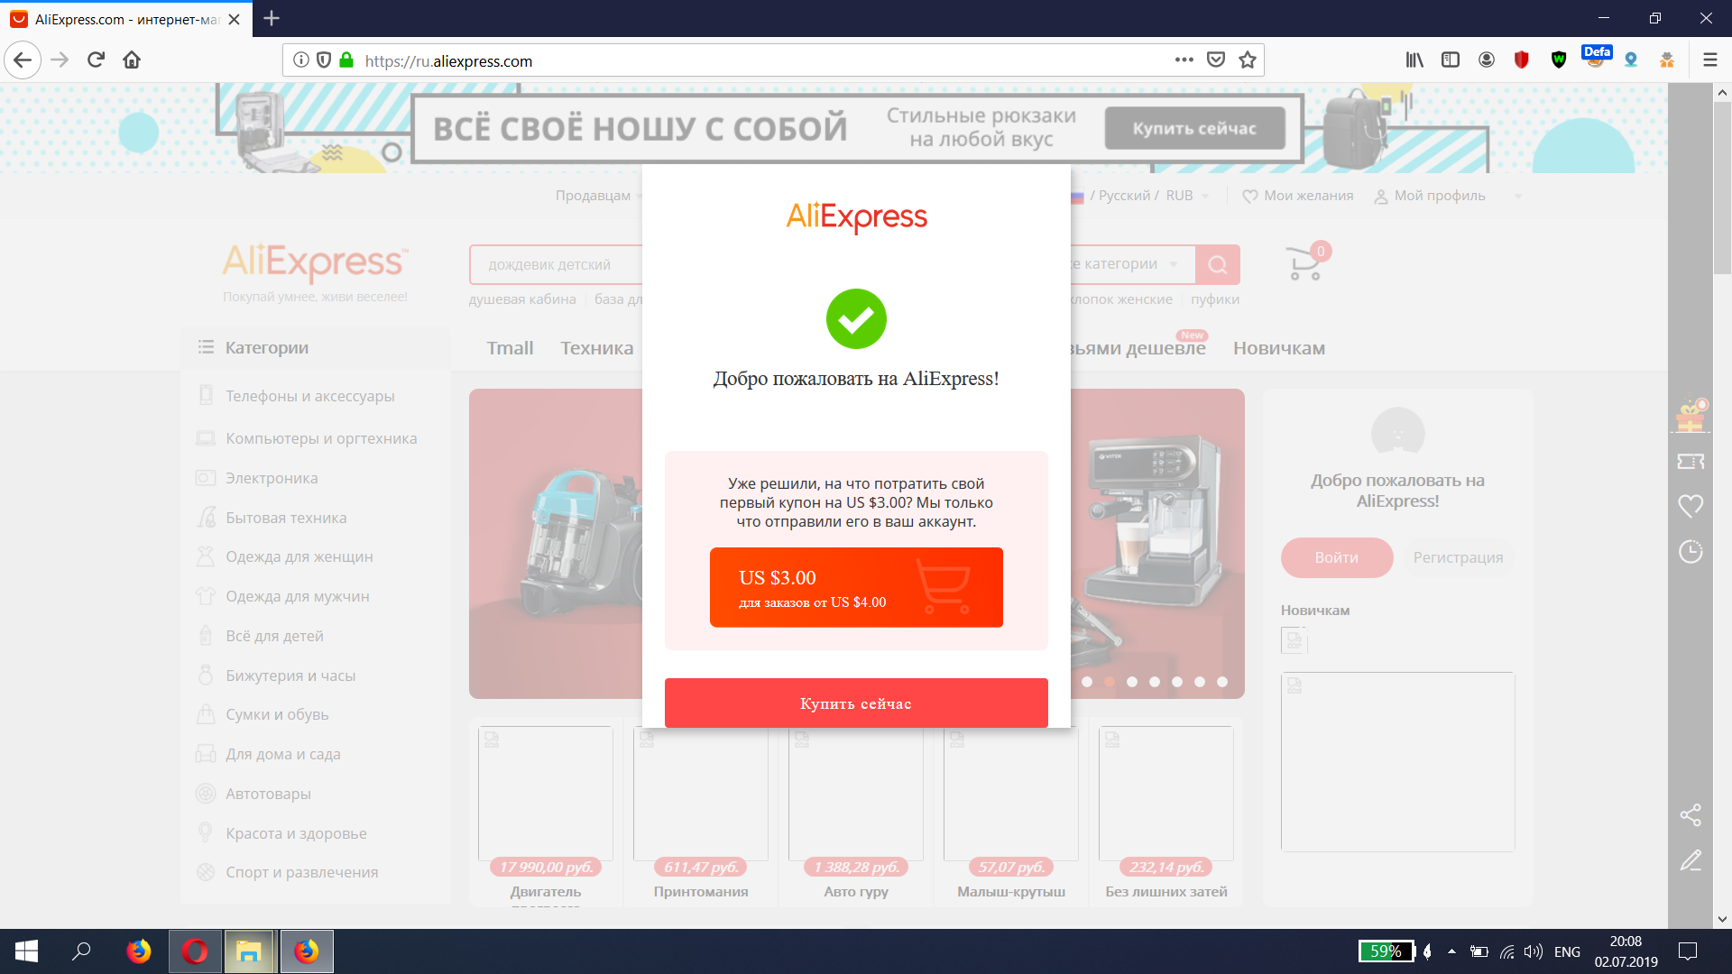Screen dimensions: 1732x974
Task: Show the green padlock connection details
Action: click(x=346, y=60)
